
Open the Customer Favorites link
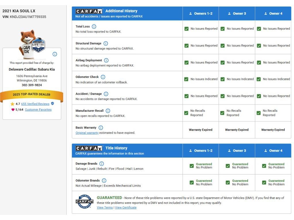38,110
